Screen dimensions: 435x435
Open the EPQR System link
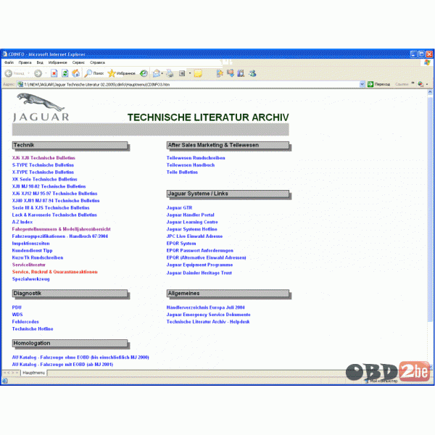tap(181, 244)
